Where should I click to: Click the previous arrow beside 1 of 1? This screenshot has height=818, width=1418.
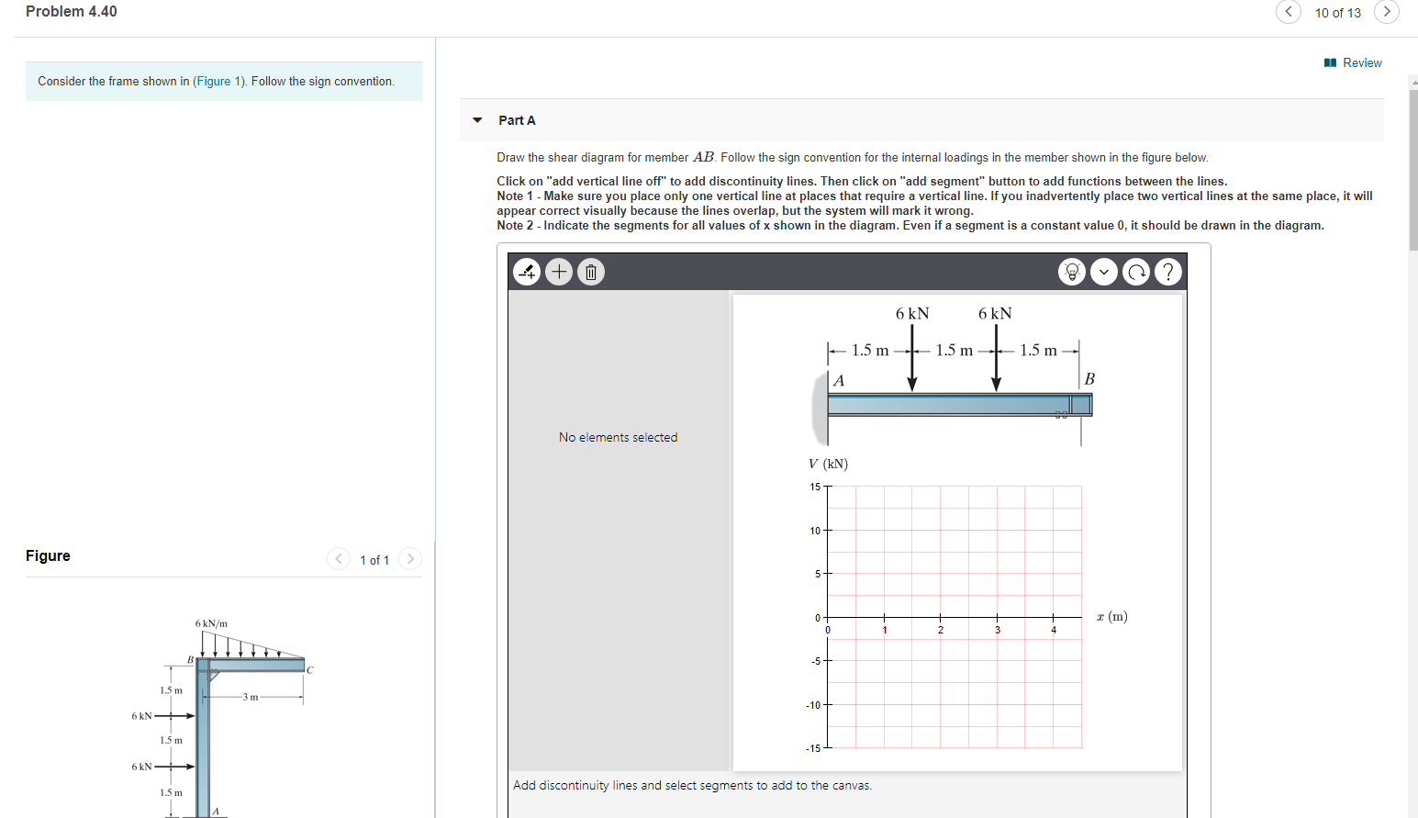click(x=338, y=558)
